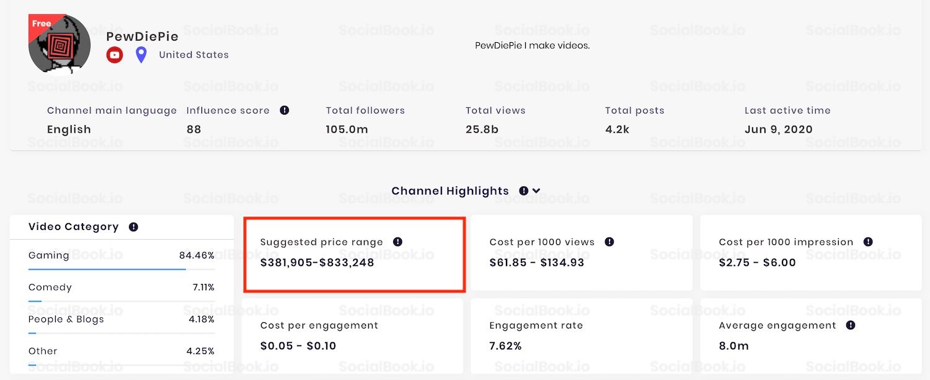Screen dimensions: 930x380
Task: Click the Channel Highlights heading
Action: pos(450,191)
